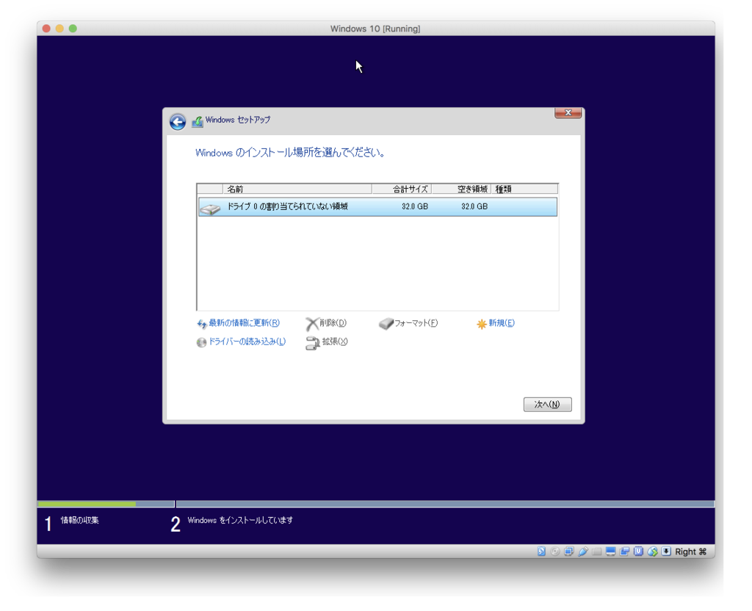Image resolution: width=752 pixels, height=611 pixels.
Task: Click VirtualBox network adapters status icon
Action: [569, 552]
